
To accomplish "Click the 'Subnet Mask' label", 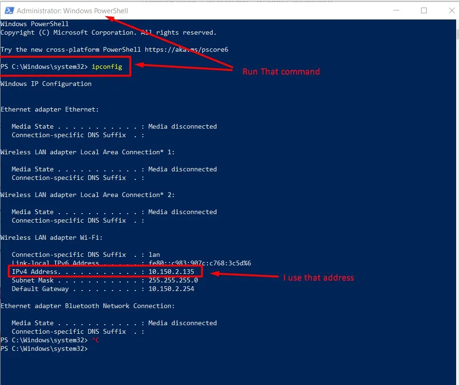I will [x=32, y=280].
